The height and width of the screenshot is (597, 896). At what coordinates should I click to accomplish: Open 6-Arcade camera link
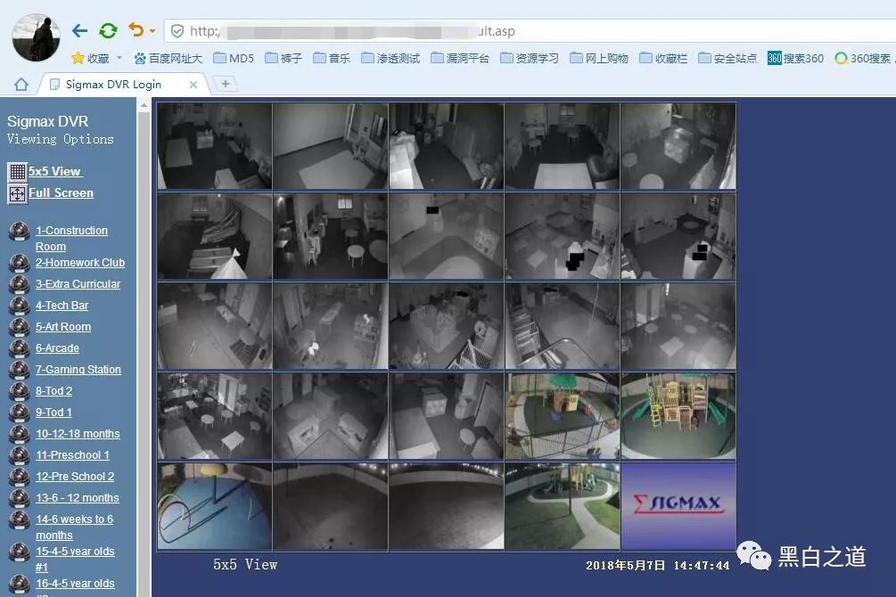(x=57, y=348)
